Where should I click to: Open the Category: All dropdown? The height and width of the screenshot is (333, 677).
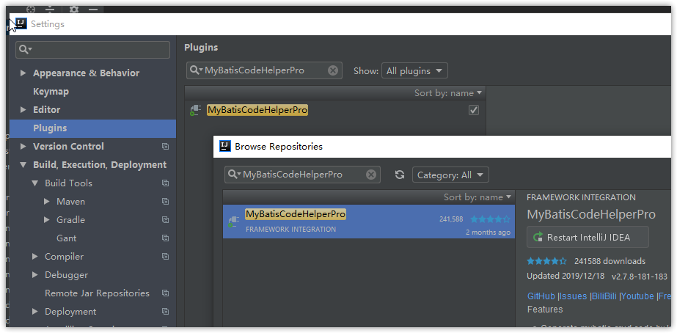click(450, 175)
